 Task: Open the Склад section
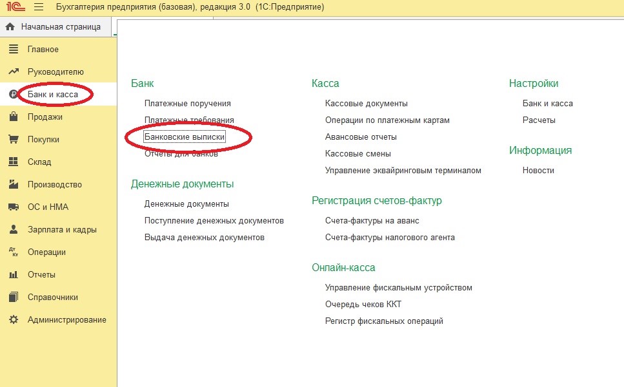(39, 162)
